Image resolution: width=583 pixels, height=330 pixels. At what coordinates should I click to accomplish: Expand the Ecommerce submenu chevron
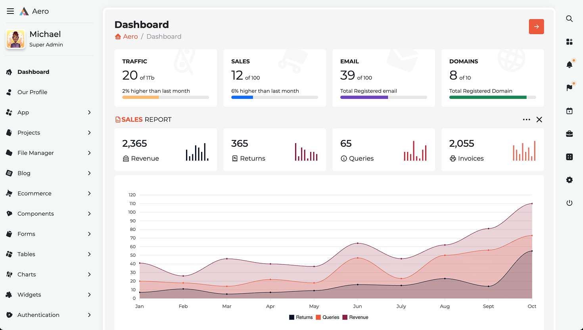coord(89,194)
